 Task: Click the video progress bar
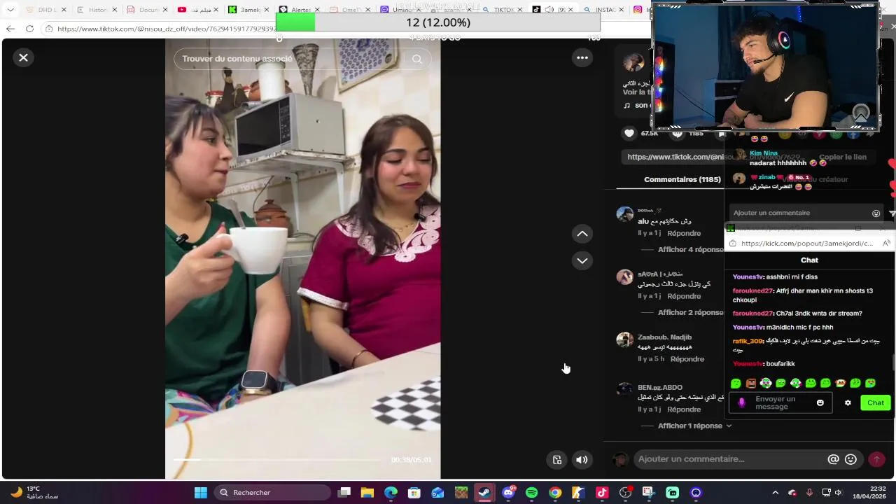[x=279, y=460]
